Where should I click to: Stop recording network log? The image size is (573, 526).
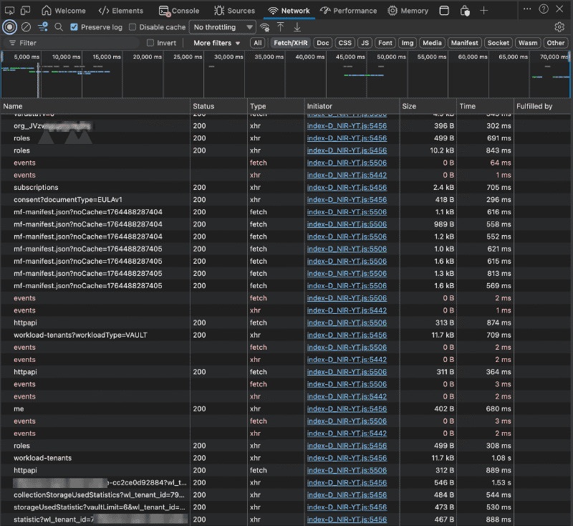(x=9, y=27)
